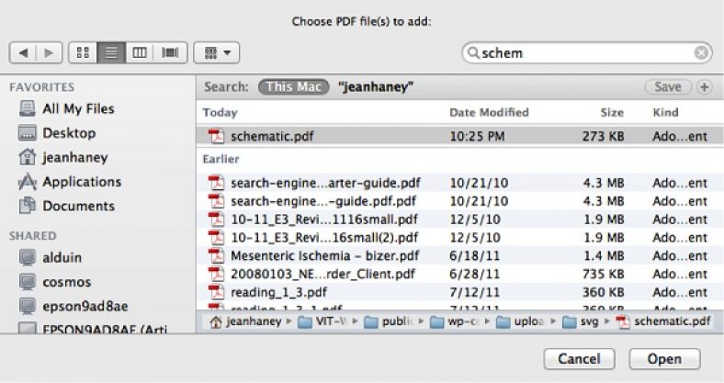Select Mesenteric Ischemia - bizer.pdf file
The height and width of the screenshot is (383, 724).
pos(460,255)
